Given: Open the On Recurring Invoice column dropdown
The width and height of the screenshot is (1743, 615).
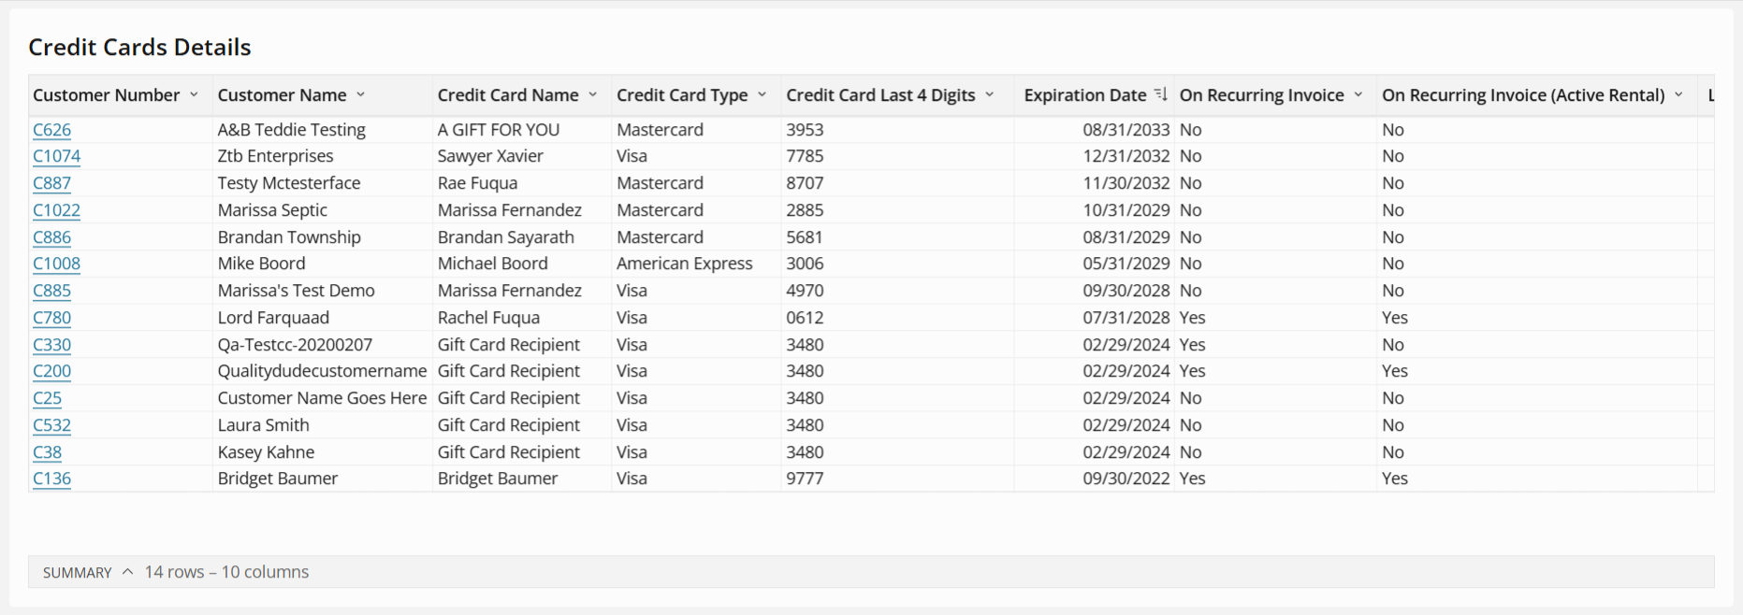Looking at the screenshot, I should click(x=1358, y=94).
